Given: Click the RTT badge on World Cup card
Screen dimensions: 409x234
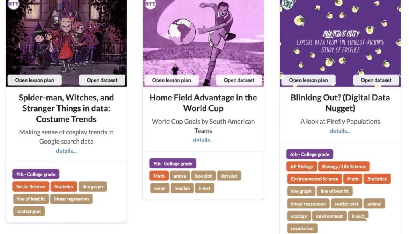Looking at the screenshot, I should pyautogui.click(x=150, y=4).
